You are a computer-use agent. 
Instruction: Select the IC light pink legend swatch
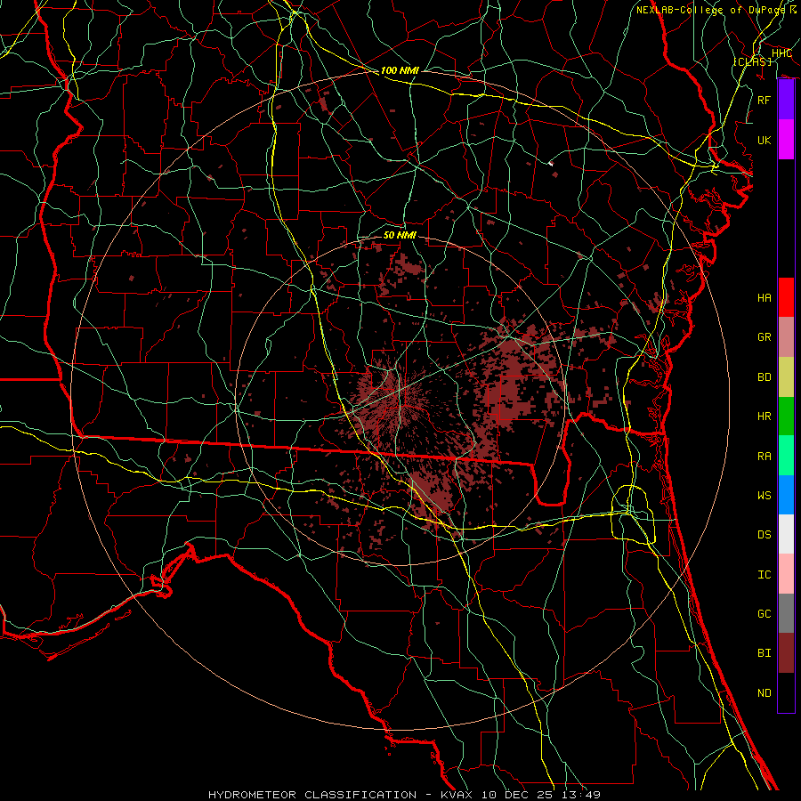tap(786, 574)
